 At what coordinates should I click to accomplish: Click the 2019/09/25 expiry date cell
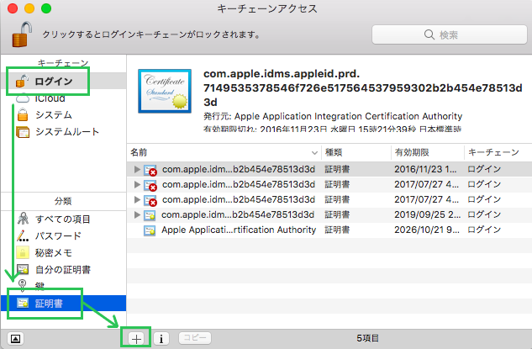428,214
